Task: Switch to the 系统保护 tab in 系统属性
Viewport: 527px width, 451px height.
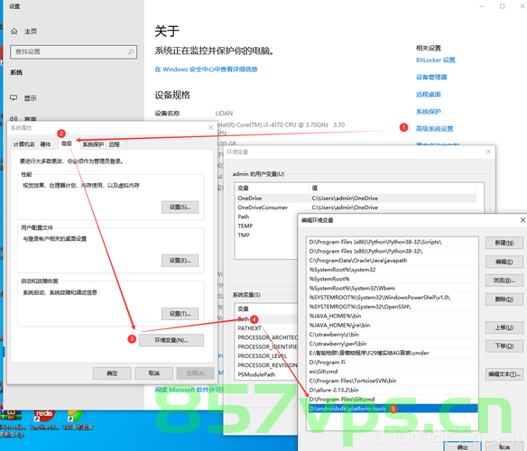Action: (93, 144)
